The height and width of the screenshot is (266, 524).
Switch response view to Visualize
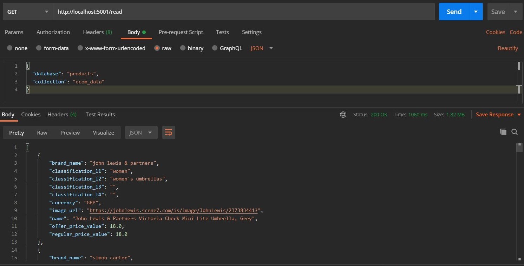(103, 132)
